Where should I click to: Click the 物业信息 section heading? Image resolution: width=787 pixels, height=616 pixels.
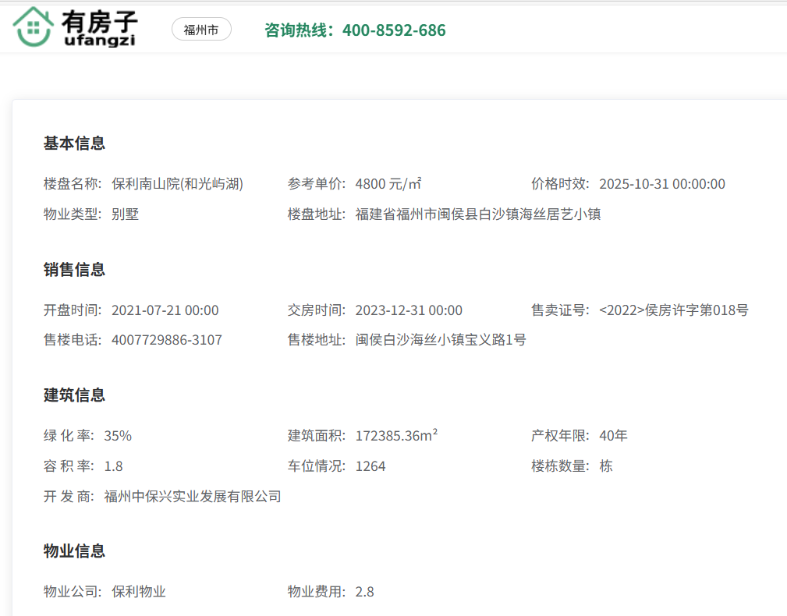(74, 551)
